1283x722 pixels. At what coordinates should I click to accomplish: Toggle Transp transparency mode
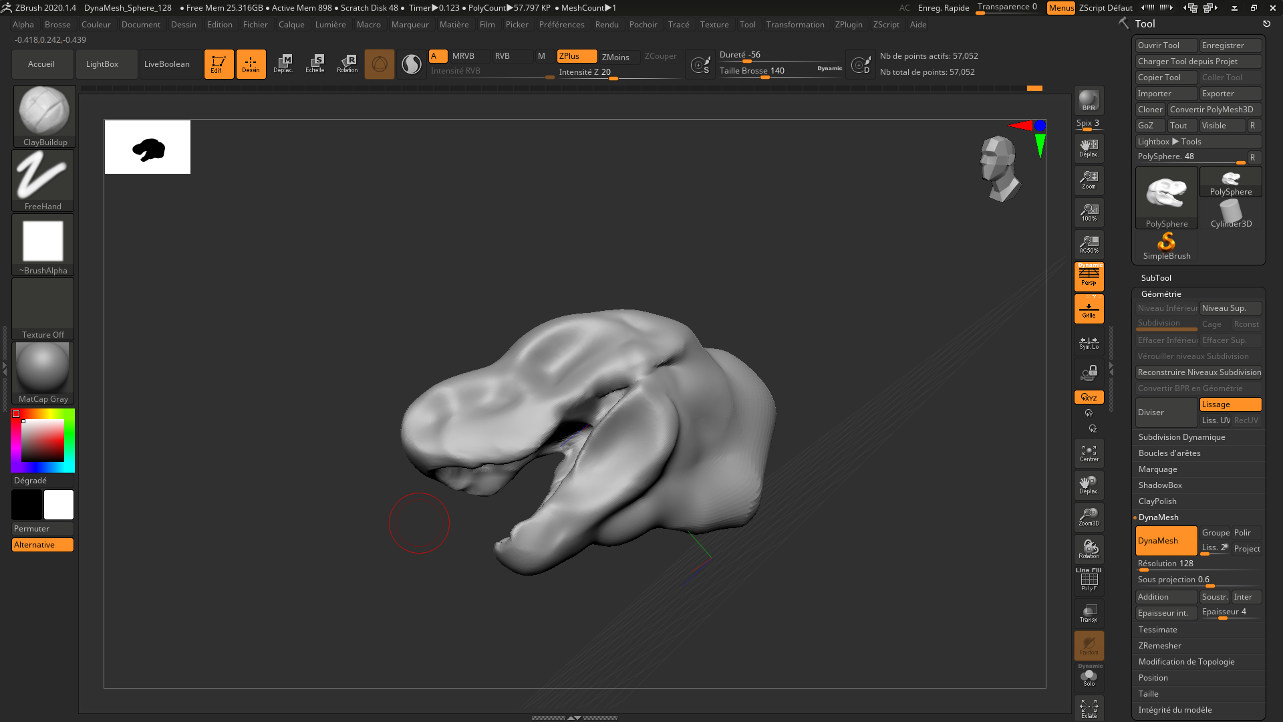point(1089,614)
